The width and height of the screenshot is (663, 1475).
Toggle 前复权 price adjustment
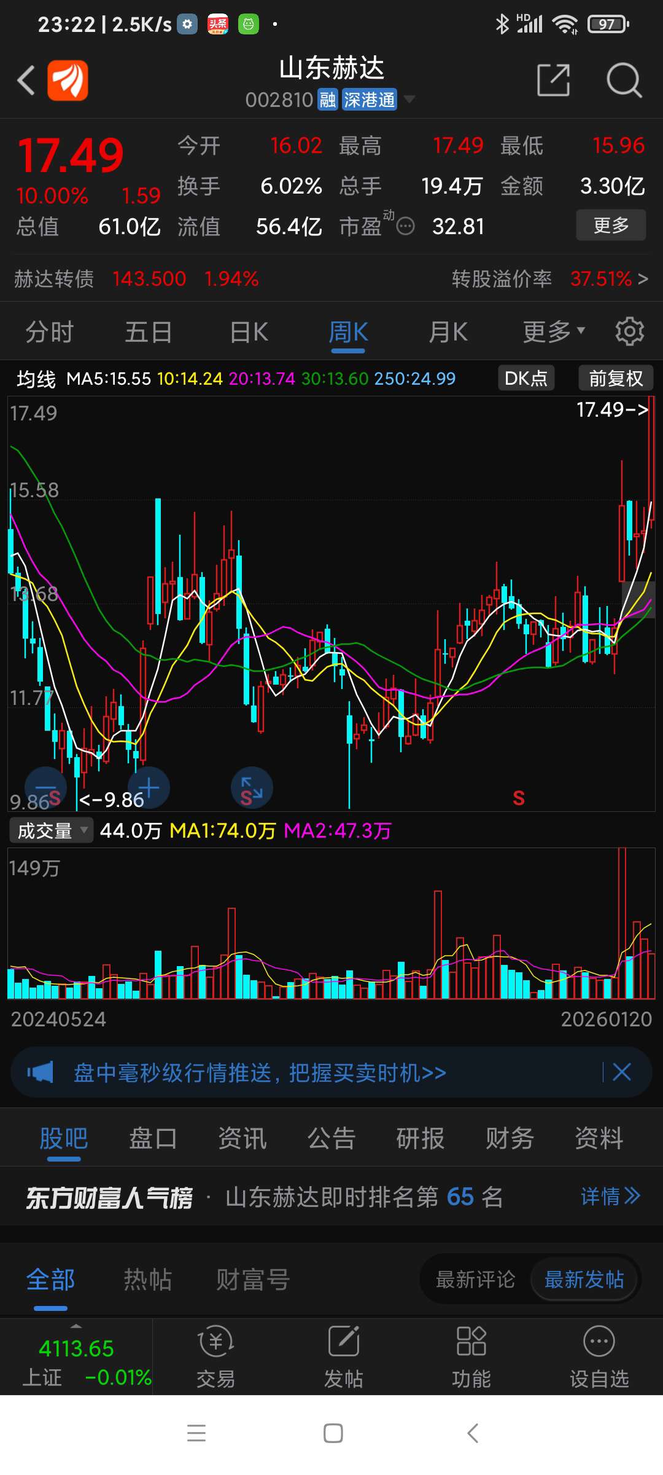tap(616, 378)
